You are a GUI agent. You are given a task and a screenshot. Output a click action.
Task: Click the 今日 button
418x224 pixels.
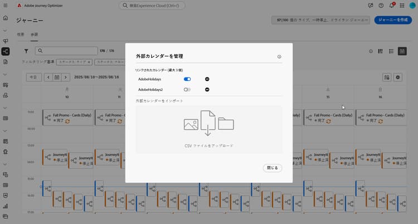33,77
